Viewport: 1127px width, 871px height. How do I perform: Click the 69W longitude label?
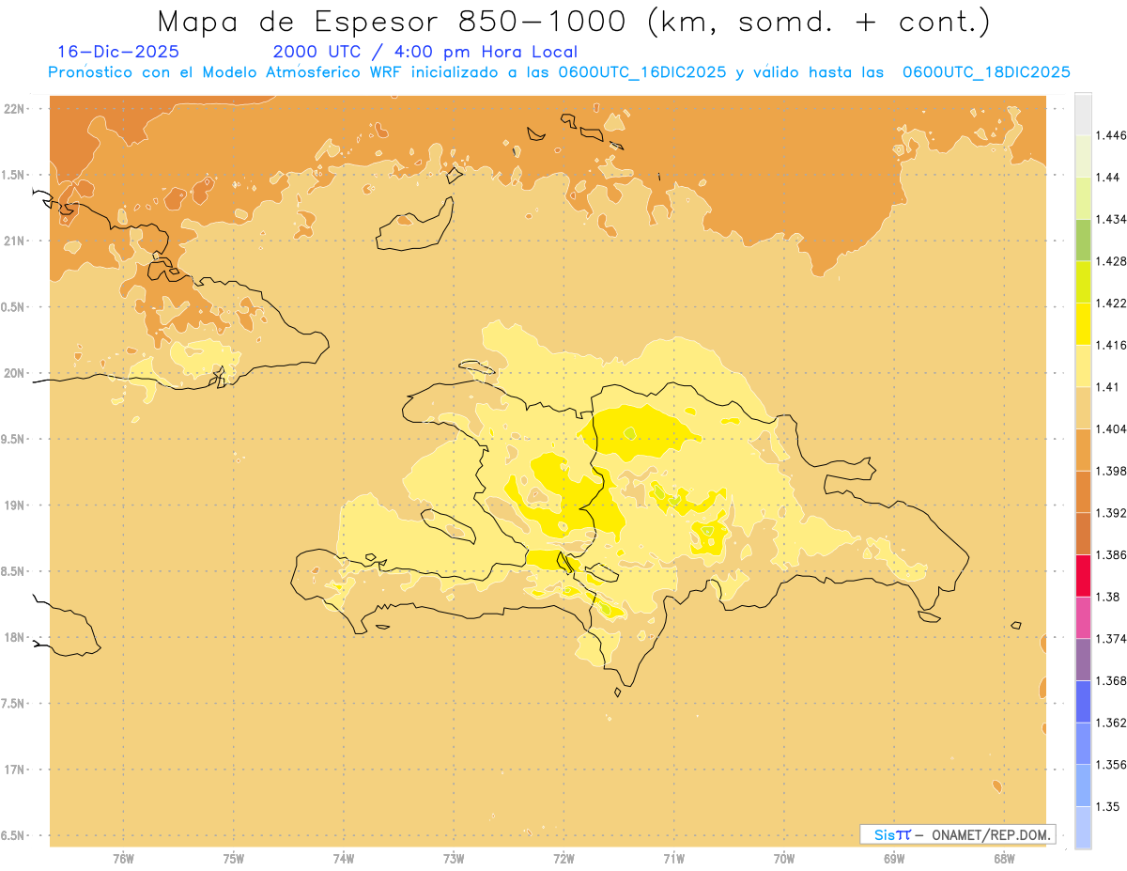[x=894, y=858]
